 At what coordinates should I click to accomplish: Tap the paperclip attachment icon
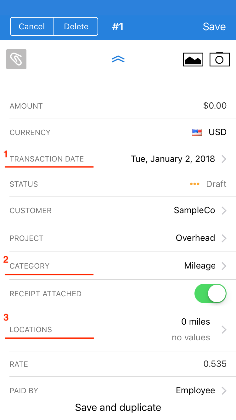(16, 59)
